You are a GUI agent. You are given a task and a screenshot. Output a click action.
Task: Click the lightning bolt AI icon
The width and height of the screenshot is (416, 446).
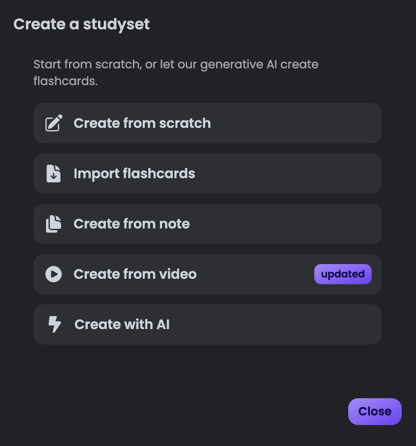(x=54, y=324)
